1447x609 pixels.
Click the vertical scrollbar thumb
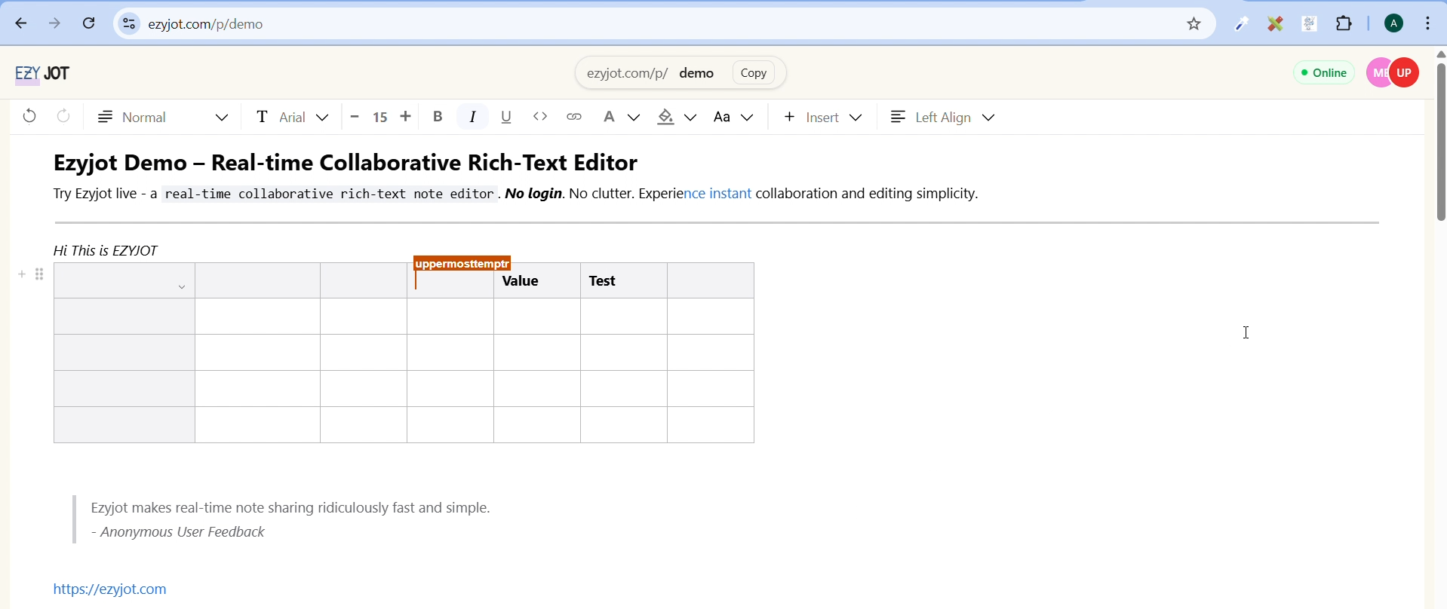coord(1440,143)
